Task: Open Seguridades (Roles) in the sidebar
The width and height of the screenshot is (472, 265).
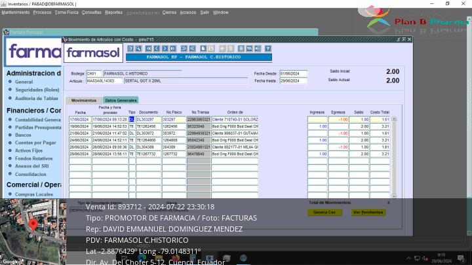Action: pos(37,90)
